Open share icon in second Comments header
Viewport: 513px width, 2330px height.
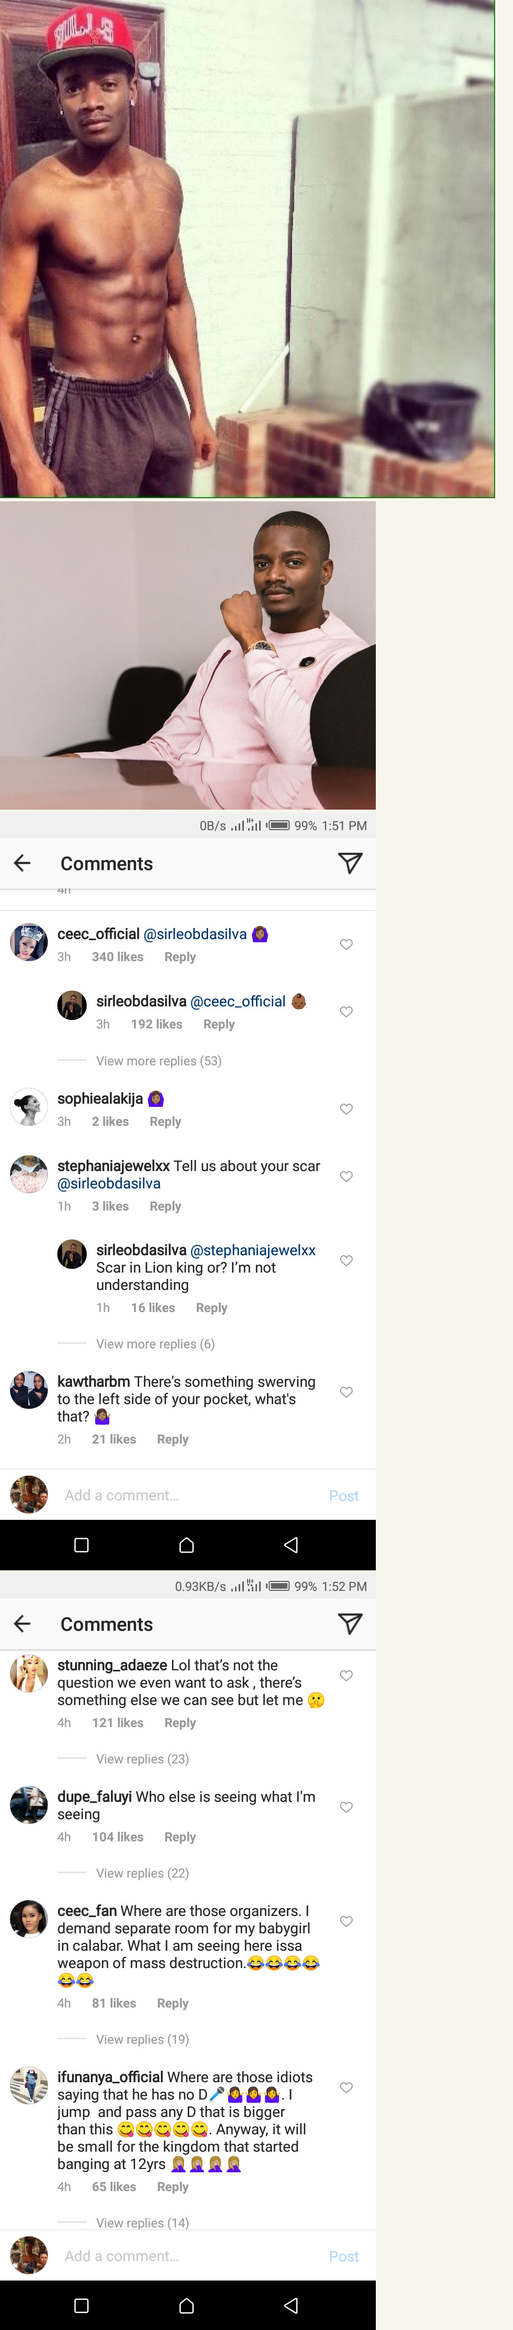click(x=350, y=1623)
